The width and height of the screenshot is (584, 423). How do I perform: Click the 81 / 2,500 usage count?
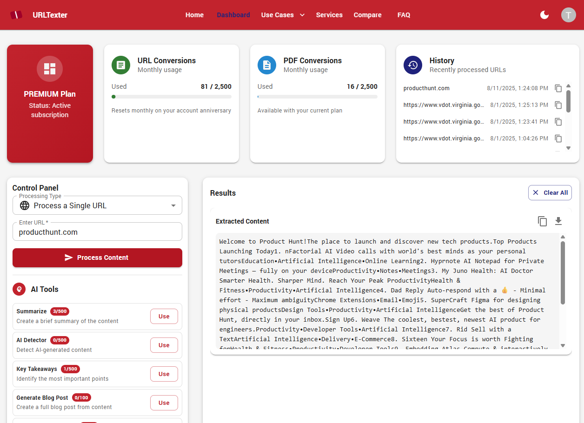coord(216,86)
